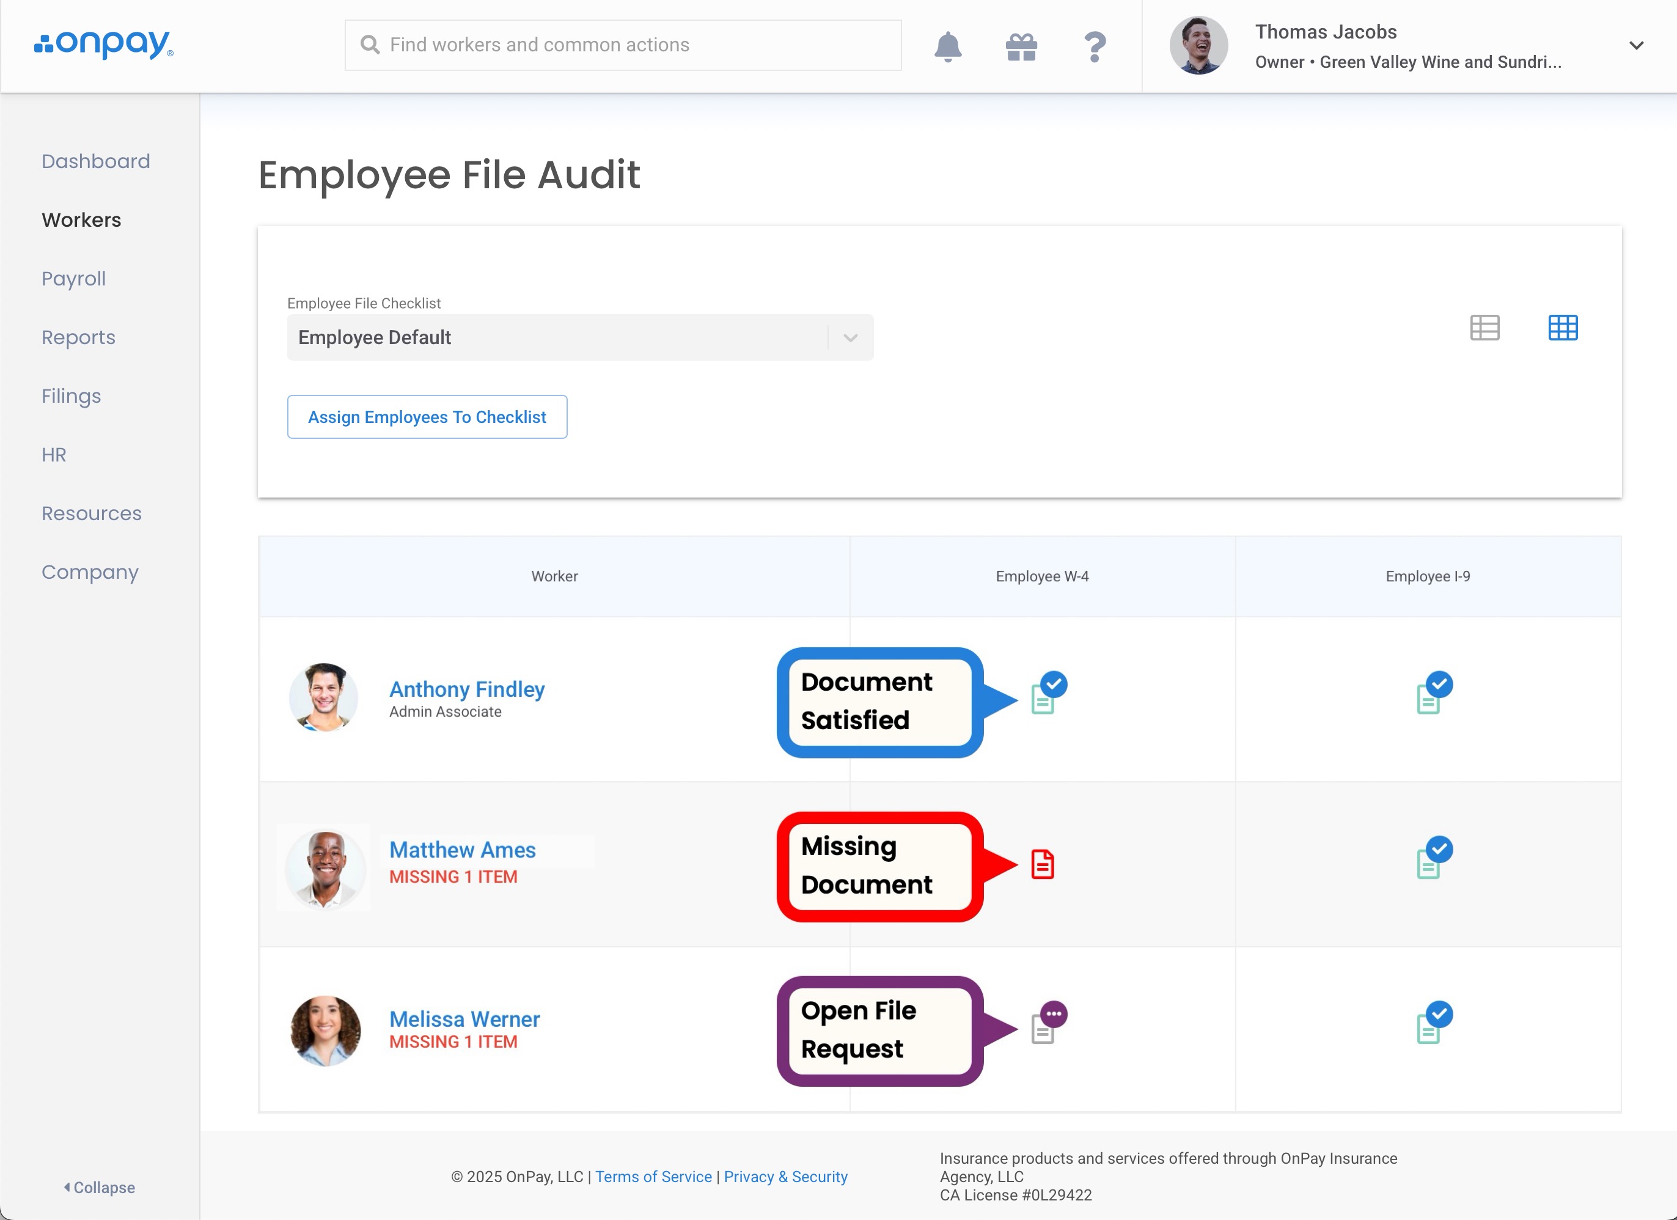The height and width of the screenshot is (1220, 1677).
Task: Click Assign Employees To Checklist button
Action: coord(427,417)
